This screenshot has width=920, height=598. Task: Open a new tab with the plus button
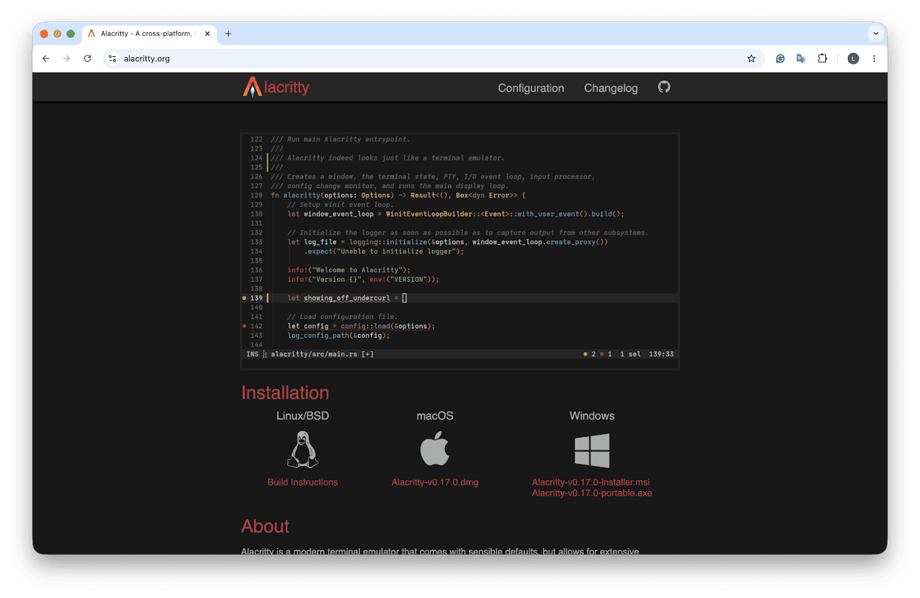point(228,34)
